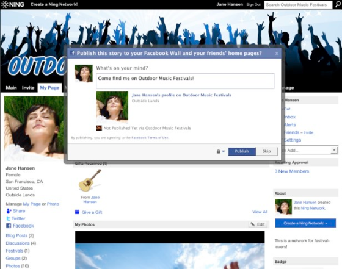This screenshot has width=342, height=269.
Task: Click Jane Hansen link in About section
Action: point(305,203)
